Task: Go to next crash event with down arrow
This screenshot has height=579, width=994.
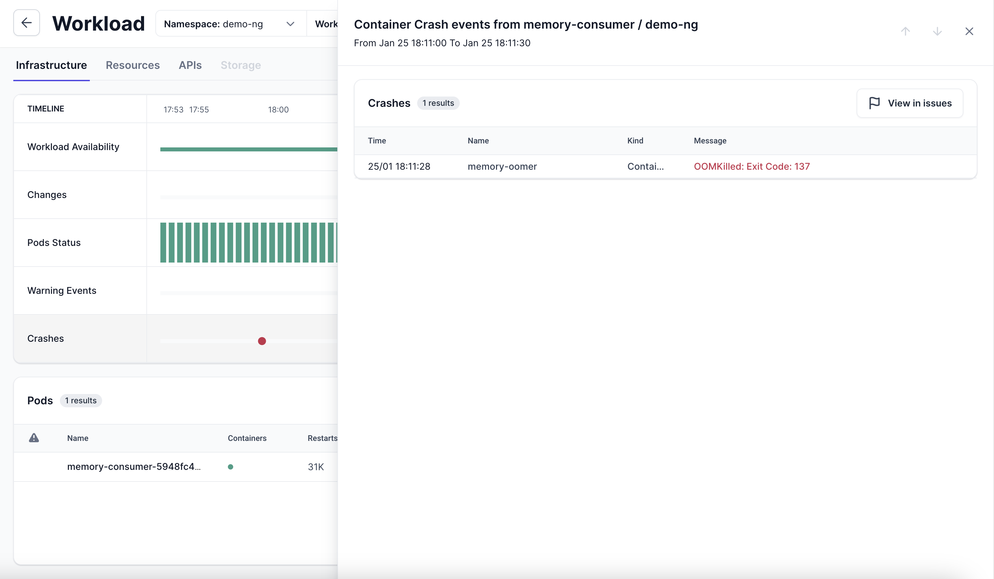Action: click(937, 31)
